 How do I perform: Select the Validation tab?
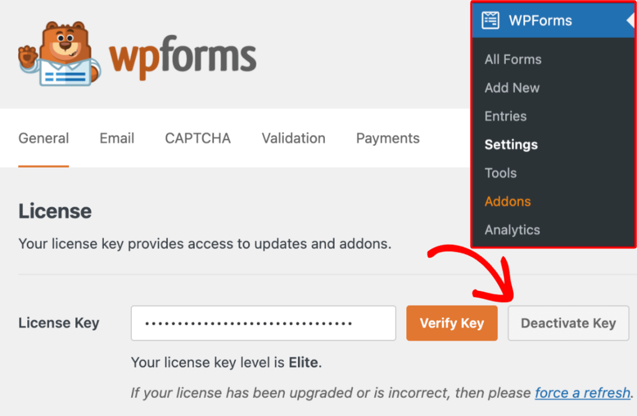(293, 138)
